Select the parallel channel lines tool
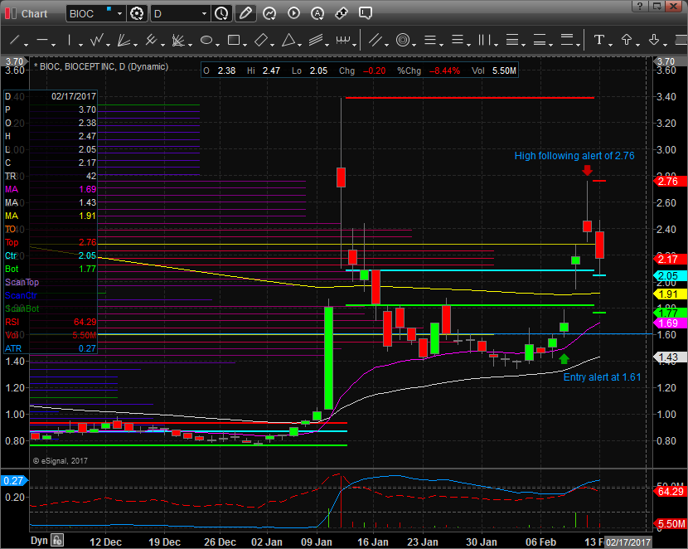The image size is (688, 549). (x=375, y=41)
